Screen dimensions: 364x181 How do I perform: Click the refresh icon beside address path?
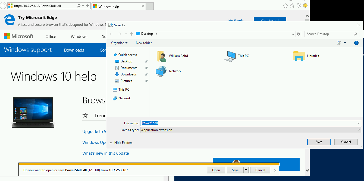pos(299,34)
